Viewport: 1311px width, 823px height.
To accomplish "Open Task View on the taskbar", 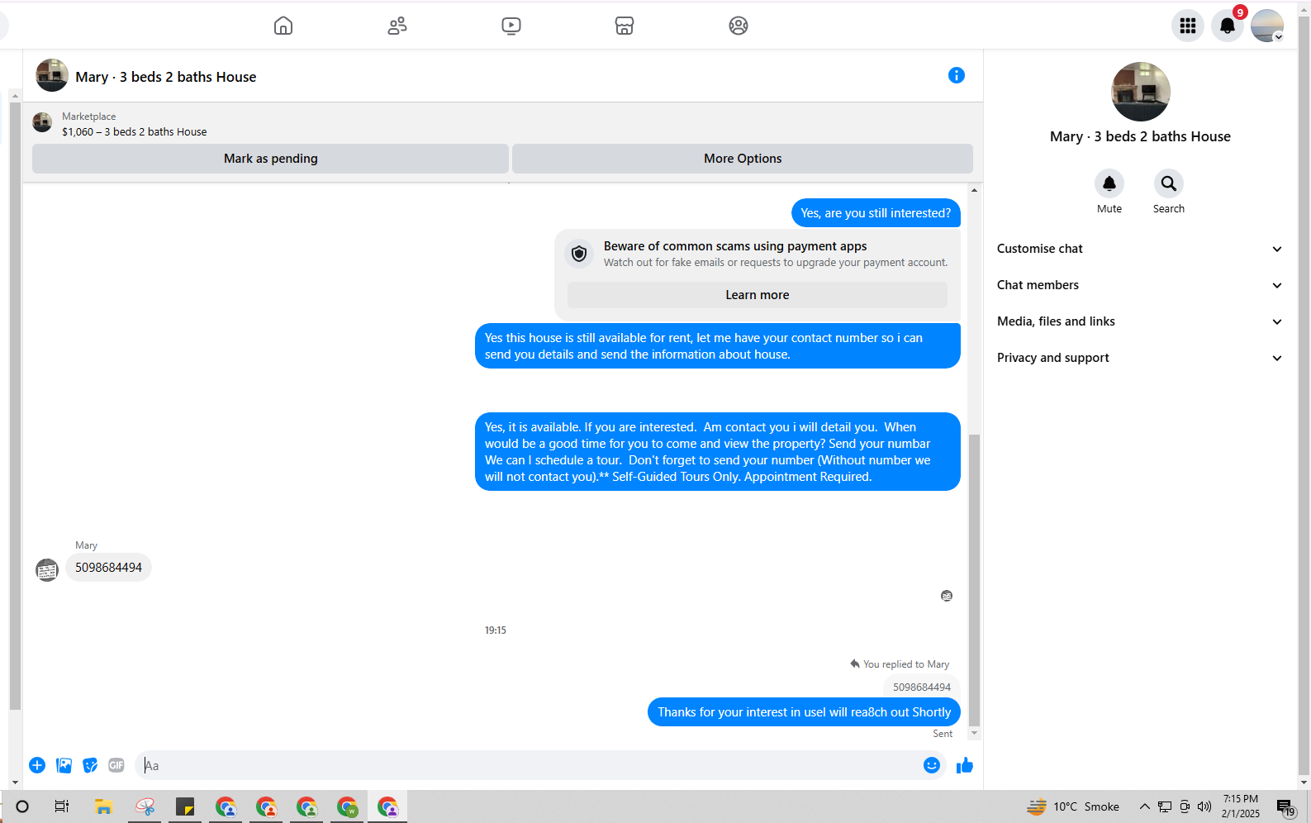I will (x=62, y=806).
